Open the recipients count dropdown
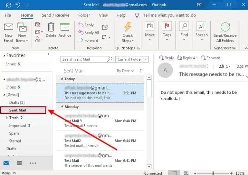Screen dimensions: 248x175 [x=225, y=66]
